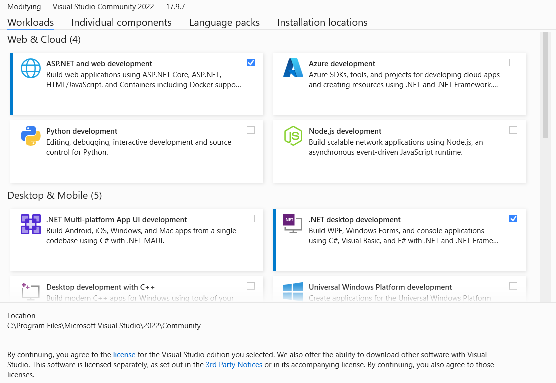The width and height of the screenshot is (556, 383).
Task: Uncheck ASP.NET and web development workload
Action: (x=251, y=63)
